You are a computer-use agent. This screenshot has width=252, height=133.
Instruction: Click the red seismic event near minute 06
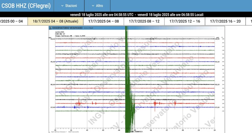(155, 103)
